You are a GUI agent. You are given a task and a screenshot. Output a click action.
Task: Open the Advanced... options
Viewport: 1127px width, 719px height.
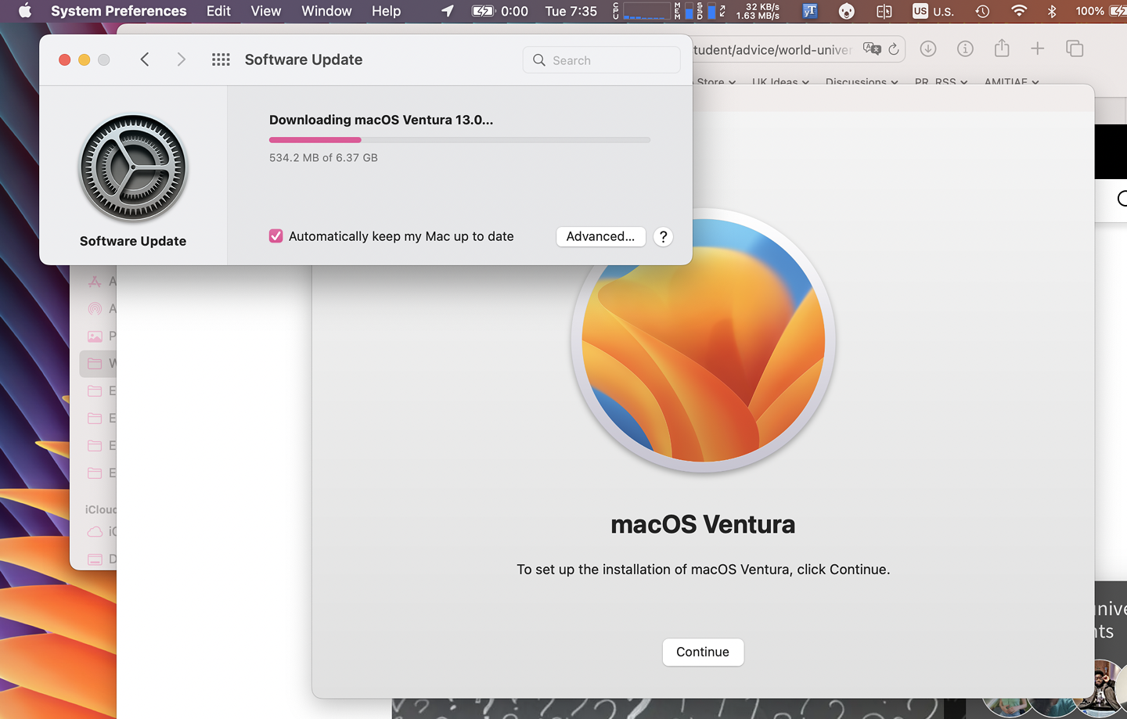[x=600, y=236]
